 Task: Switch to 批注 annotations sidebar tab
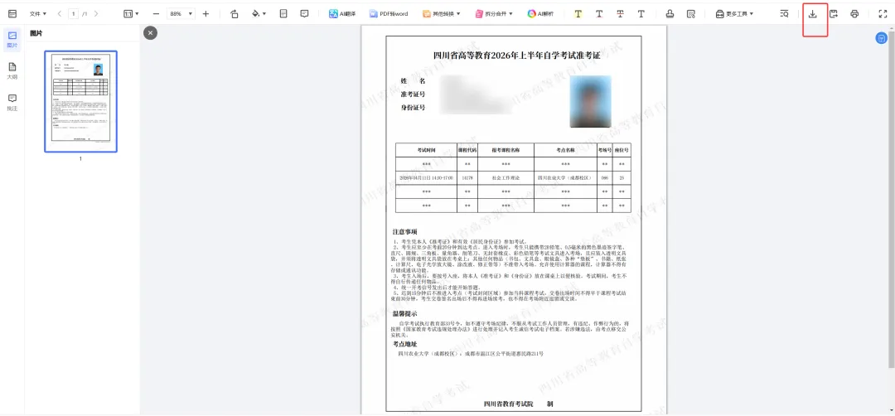(12, 103)
